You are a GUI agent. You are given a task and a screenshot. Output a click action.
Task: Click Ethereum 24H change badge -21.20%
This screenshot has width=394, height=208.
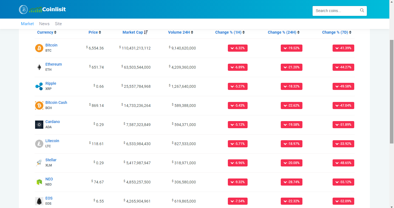coord(291,67)
